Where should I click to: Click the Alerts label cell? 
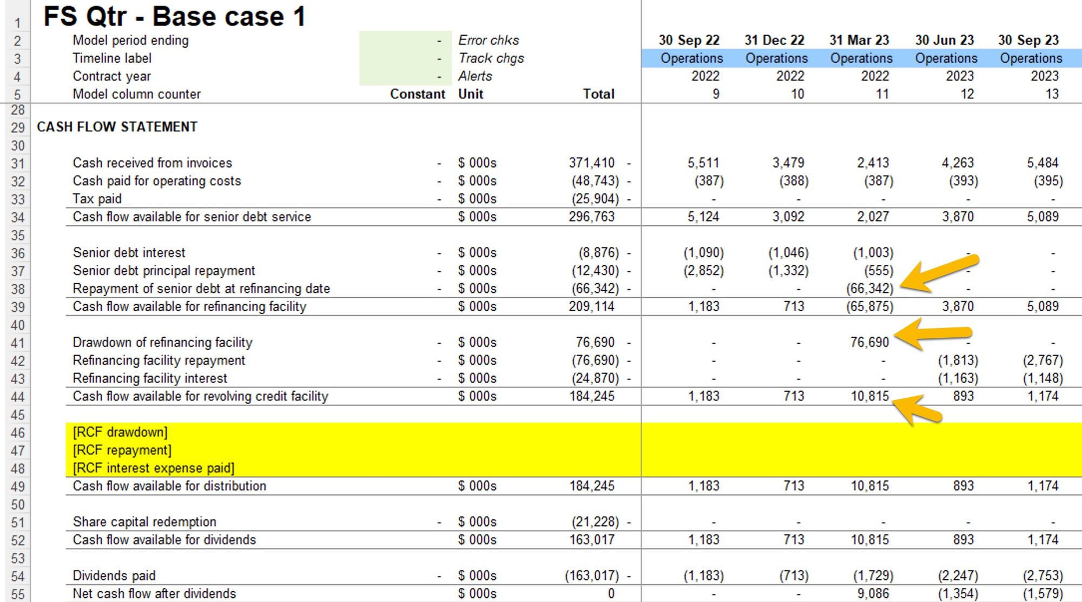pyautogui.click(x=475, y=76)
